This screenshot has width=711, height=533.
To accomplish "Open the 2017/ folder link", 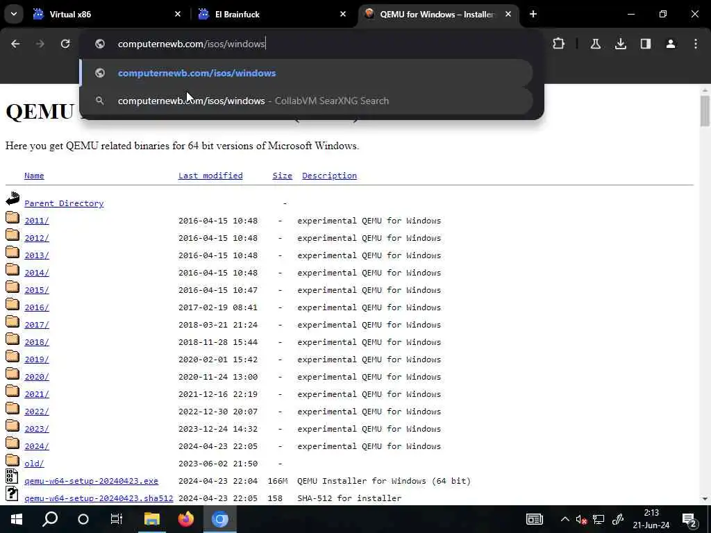I will tap(37, 325).
